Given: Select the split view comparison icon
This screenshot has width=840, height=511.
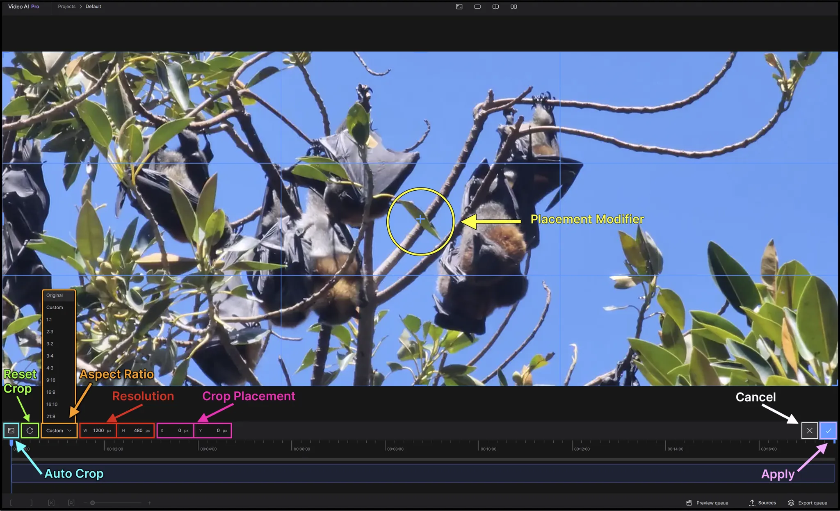Looking at the screenshot, I should click(x=495, y=7).
